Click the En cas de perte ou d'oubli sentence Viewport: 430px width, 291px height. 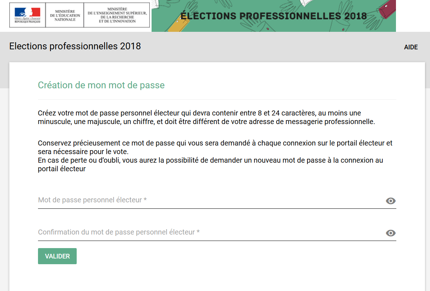[210, 164]
